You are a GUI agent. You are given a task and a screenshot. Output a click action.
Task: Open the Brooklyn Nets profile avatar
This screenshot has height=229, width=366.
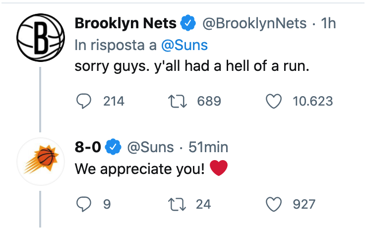41,38
